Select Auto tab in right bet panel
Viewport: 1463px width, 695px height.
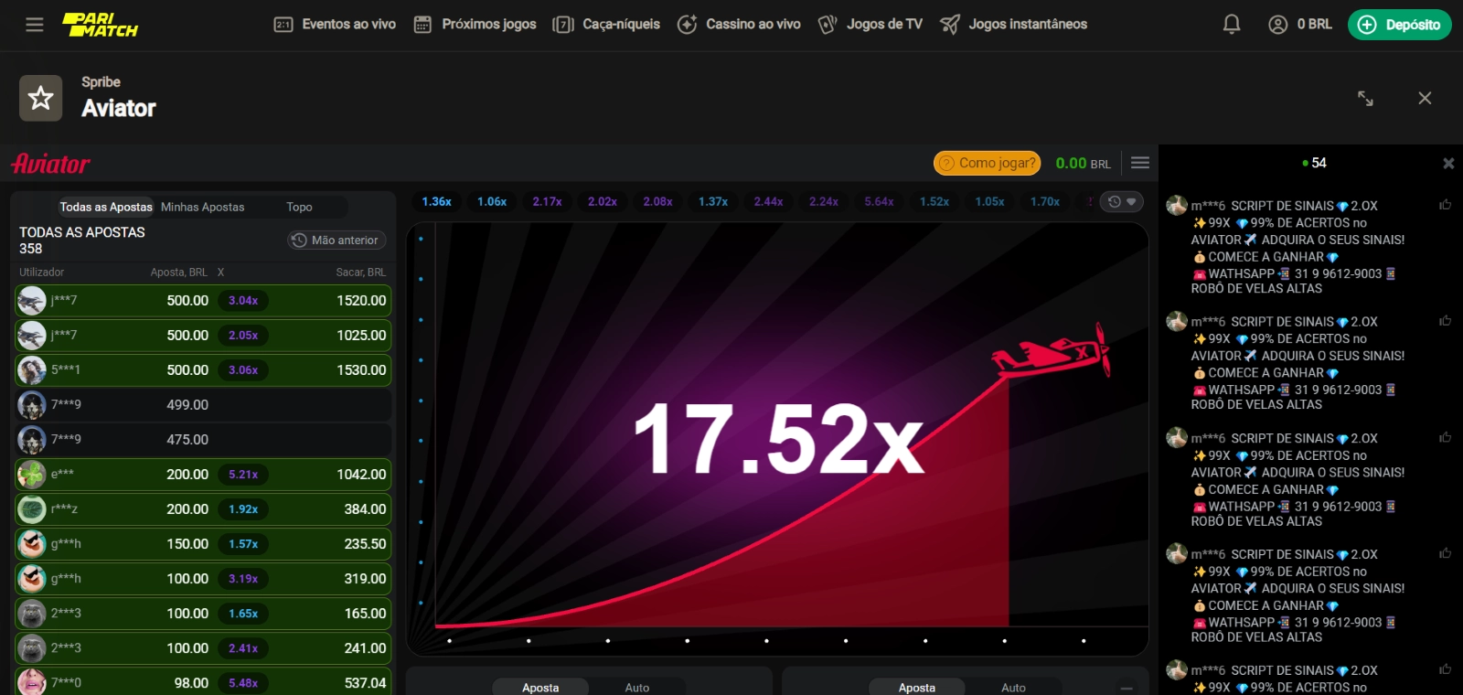[x=1013, y=687]
